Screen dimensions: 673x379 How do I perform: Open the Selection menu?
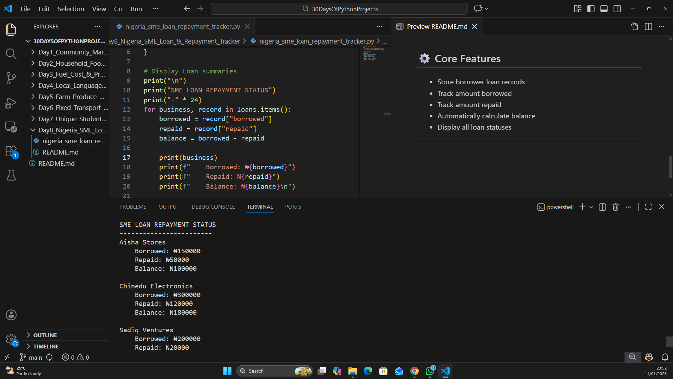pos(71,9)
